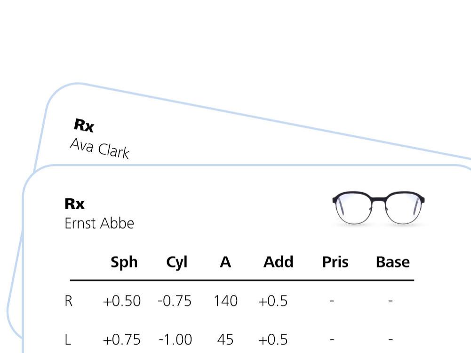Select right eye axis value 140
The width and height of the screenshot is (471, 353).
tap(225, 301)
